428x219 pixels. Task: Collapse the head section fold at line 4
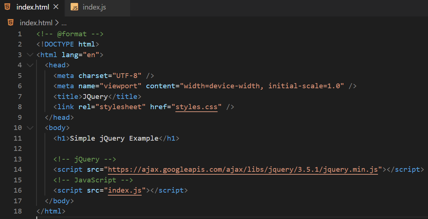point(30,65)
